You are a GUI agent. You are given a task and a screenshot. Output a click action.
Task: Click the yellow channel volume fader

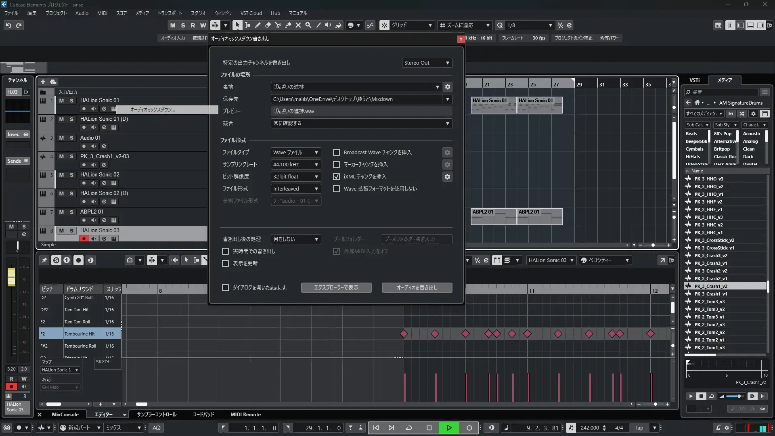pyautogui.click(x=11, y=277)
